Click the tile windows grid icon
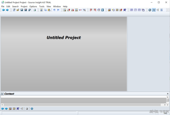Image resolution: width=170 pixels, height=115 pixels. click(131, 10)
